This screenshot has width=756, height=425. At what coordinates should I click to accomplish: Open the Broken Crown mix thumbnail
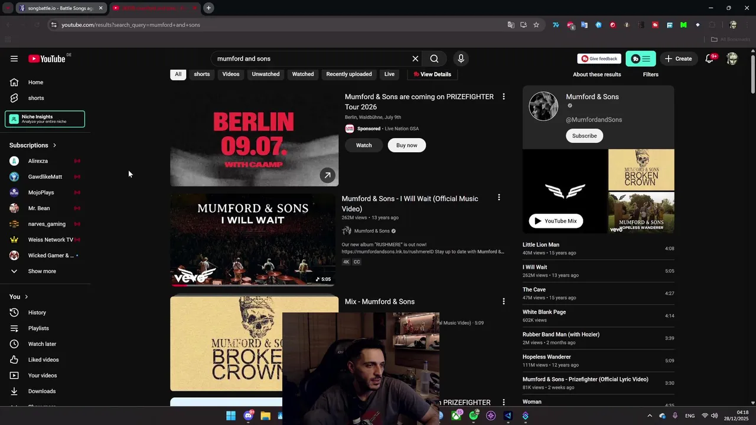[x=255, y=344]
